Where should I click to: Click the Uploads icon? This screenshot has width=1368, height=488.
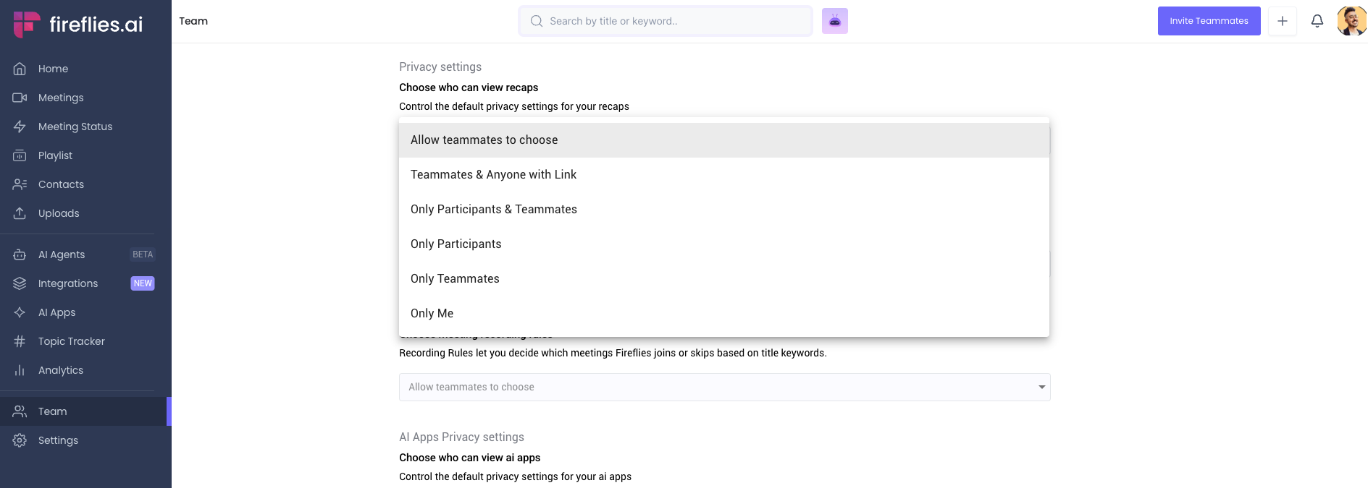[20, 213]
